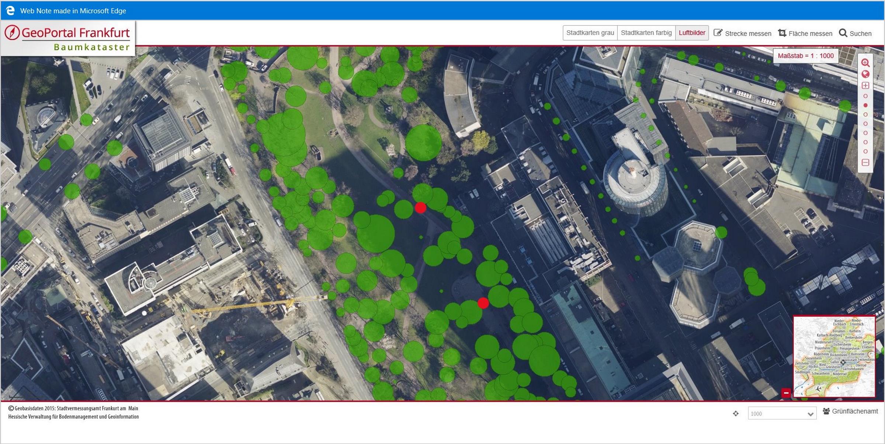Select the topmost zoom level radio dot
Image resolution: width=885 pixels, height=444 pixels.
tap(865, 96)
